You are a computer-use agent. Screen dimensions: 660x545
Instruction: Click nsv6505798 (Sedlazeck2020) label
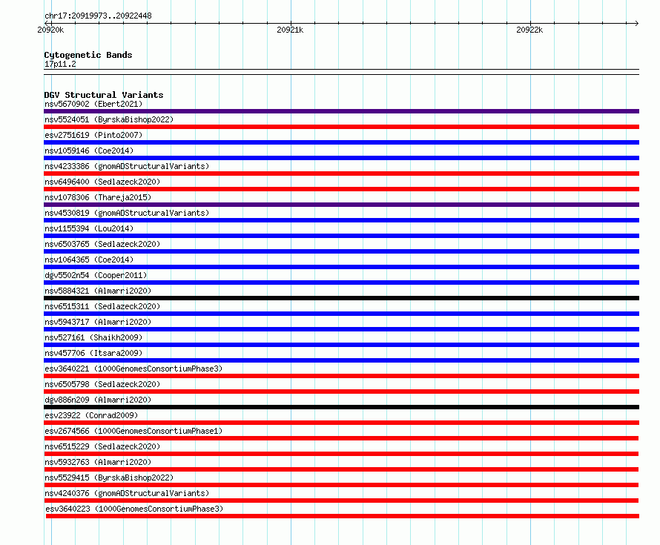tap(102, 384)
